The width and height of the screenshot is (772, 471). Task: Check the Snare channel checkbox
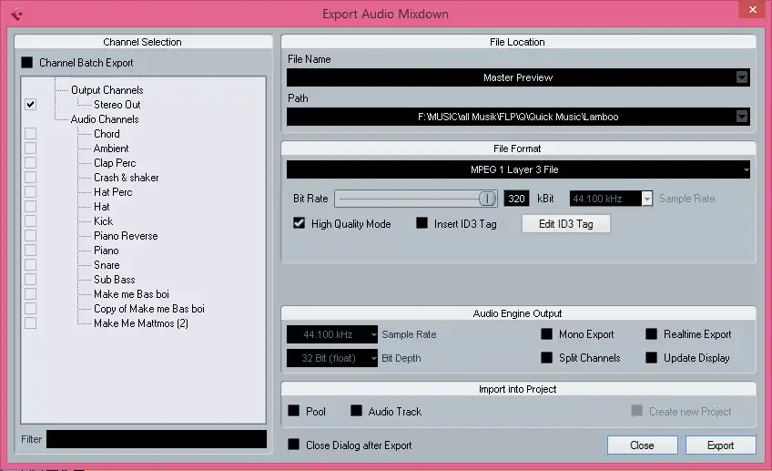coord(31,265)
